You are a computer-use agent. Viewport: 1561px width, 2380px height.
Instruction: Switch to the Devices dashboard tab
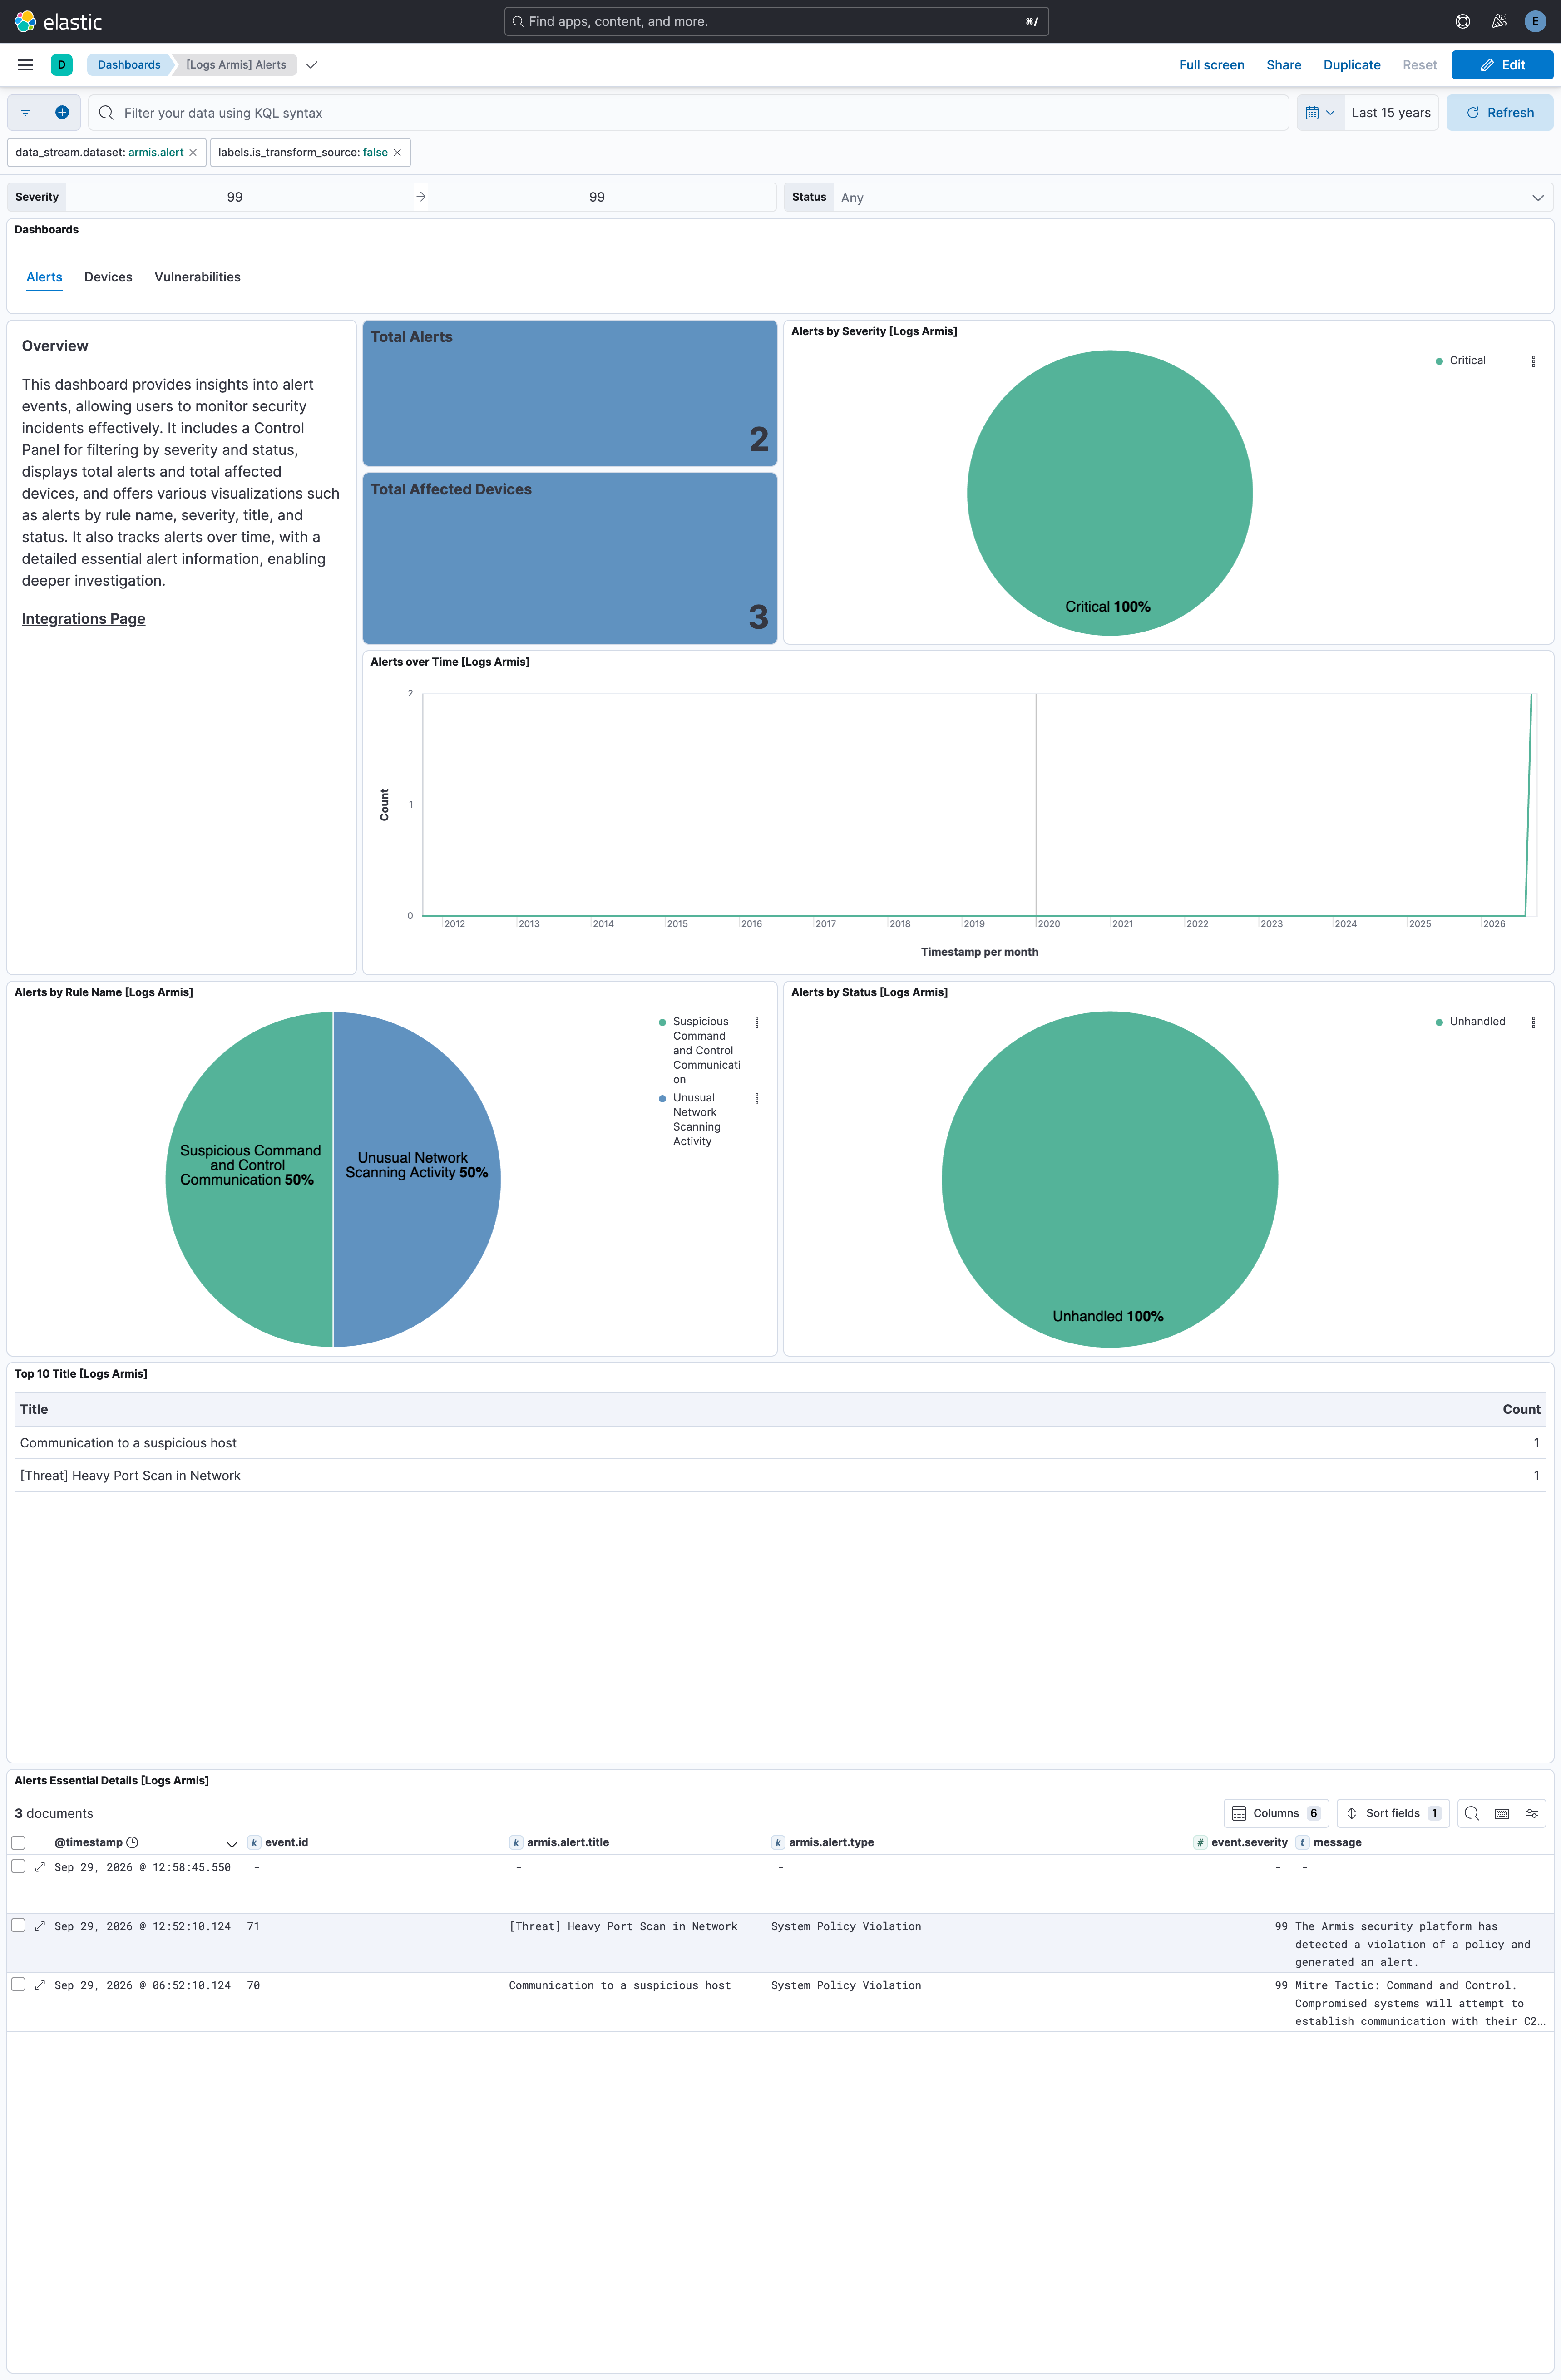point(108,277)
